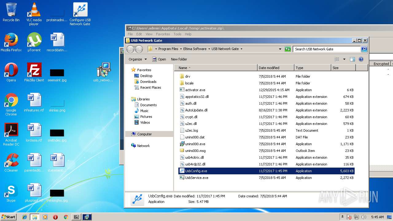Open the Organize dropdown menu

coord(138,59)
